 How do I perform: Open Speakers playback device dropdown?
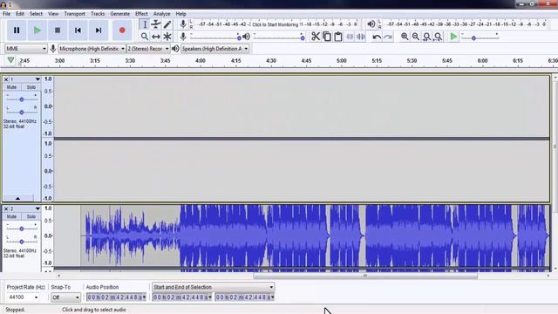click(215, 49)
